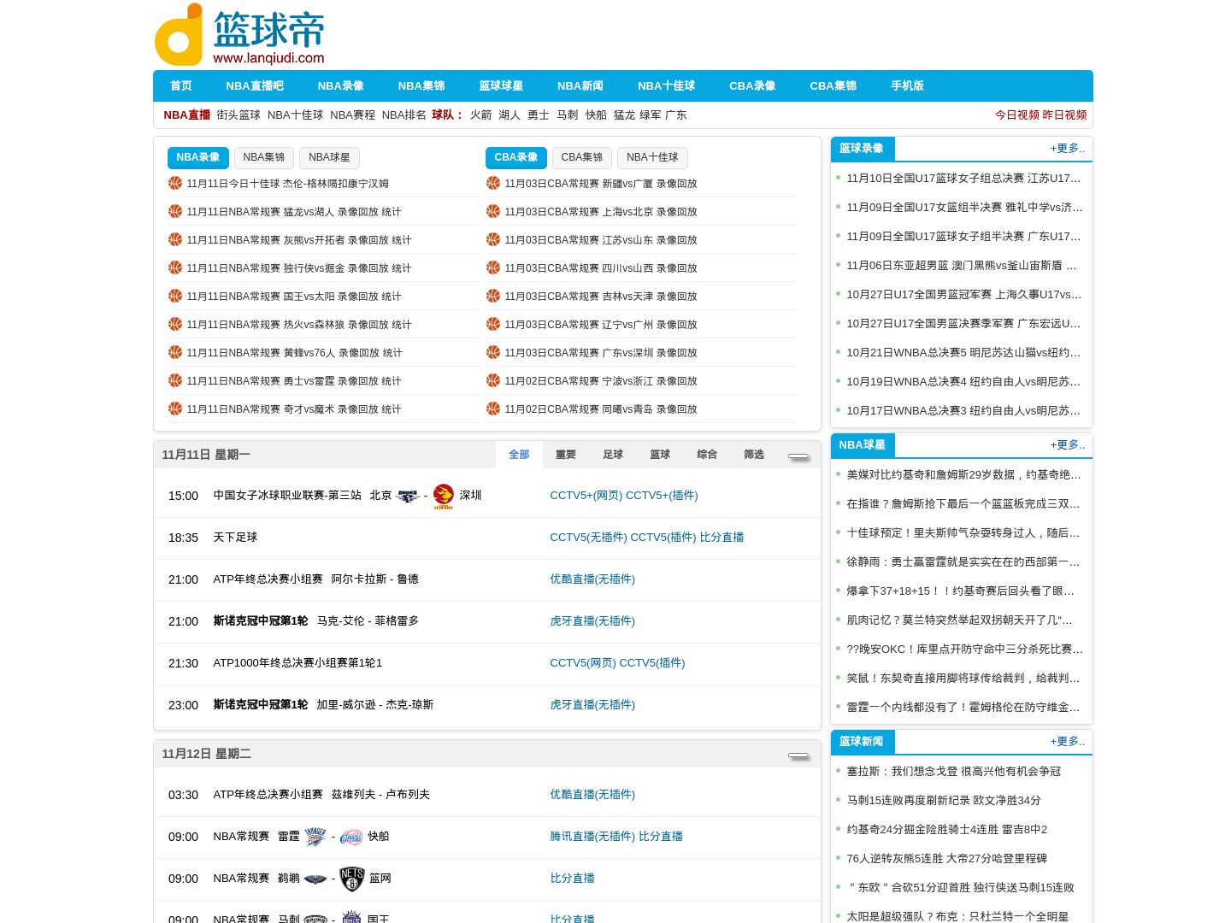
Task: Expand 篮球新闻 panel via +更多 link
Action: pos(1068,741)
